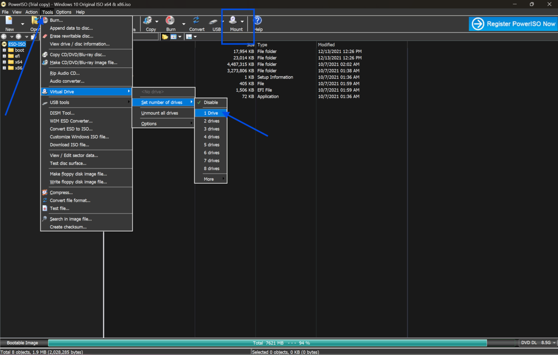The height and width of the screenshot is (355, 558).
Task: Choose Compress... in the Tools menu
Action: coord(86,192)
